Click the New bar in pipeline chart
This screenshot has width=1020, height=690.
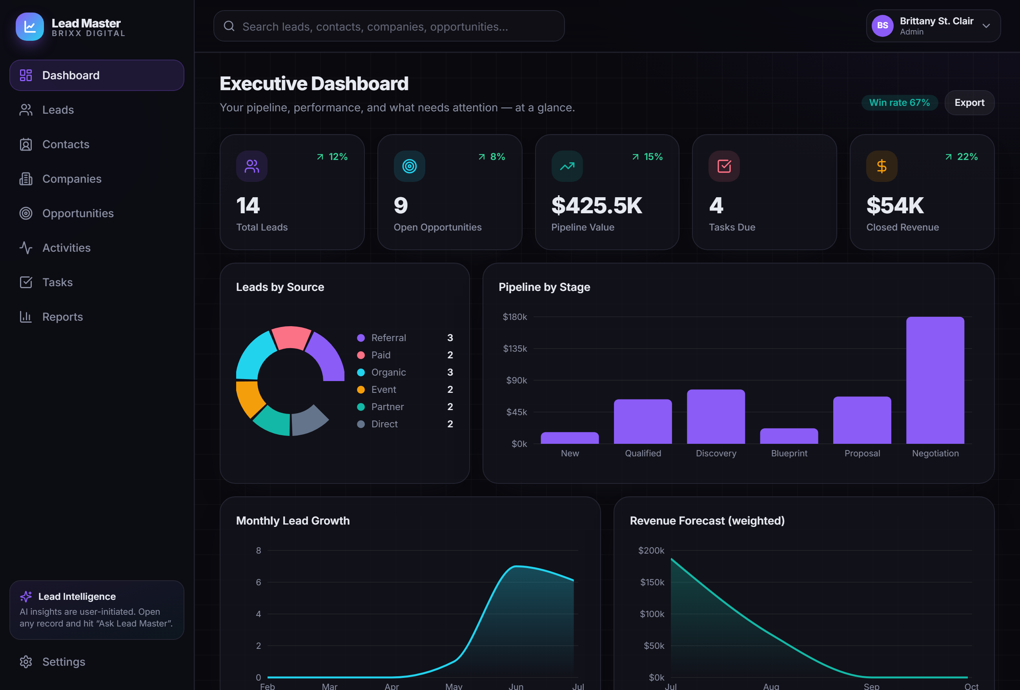tap(570, 438)
